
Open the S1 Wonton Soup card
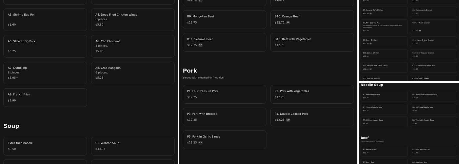(x=132, y=146)
